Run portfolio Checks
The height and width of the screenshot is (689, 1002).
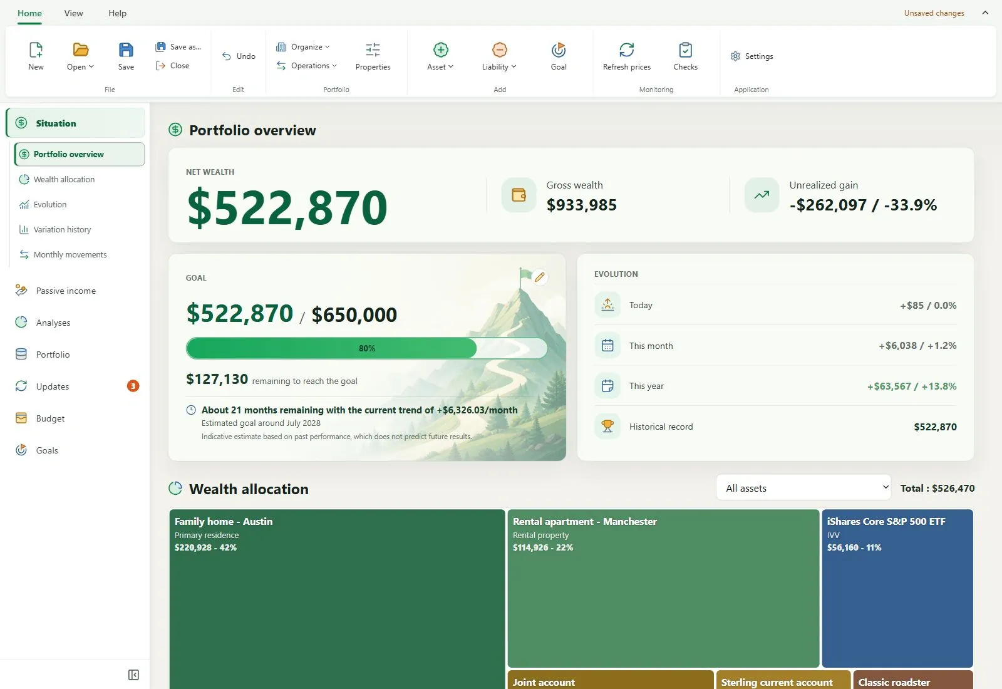click(x=685, y=56)
